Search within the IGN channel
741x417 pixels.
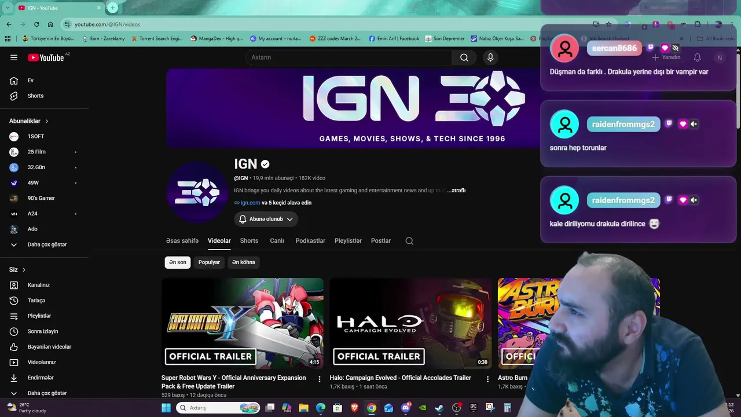409,241
